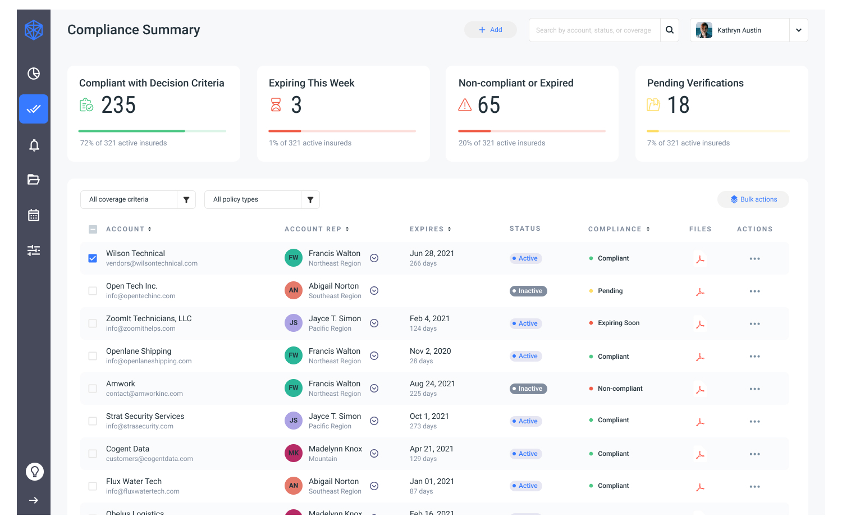Click the search magnifier icon
Viewport: 842px width, 525px height.
[x=670, y=30]
